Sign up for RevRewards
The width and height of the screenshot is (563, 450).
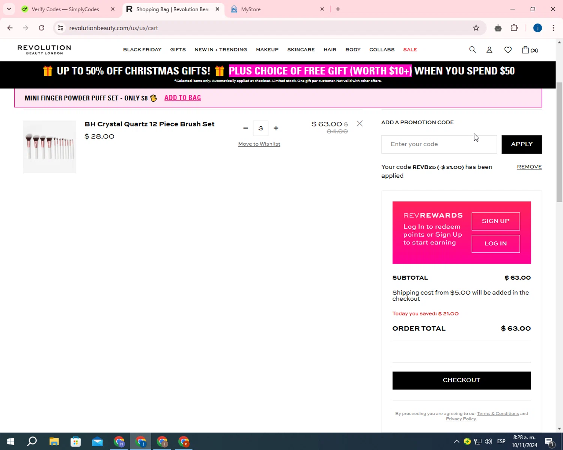(x=496, y=221)
